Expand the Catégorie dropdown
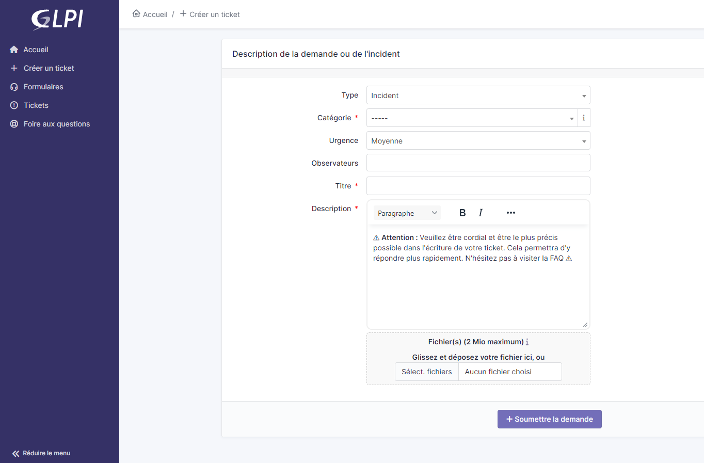 point(472,118)
